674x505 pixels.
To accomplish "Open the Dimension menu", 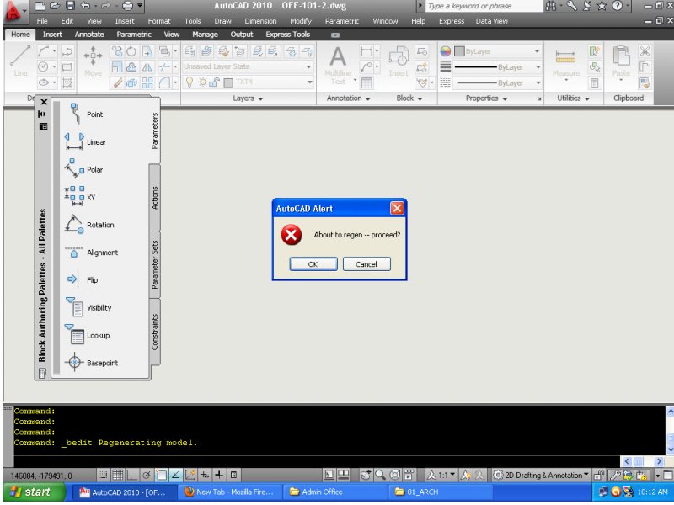I will click(x=260, y=21).
